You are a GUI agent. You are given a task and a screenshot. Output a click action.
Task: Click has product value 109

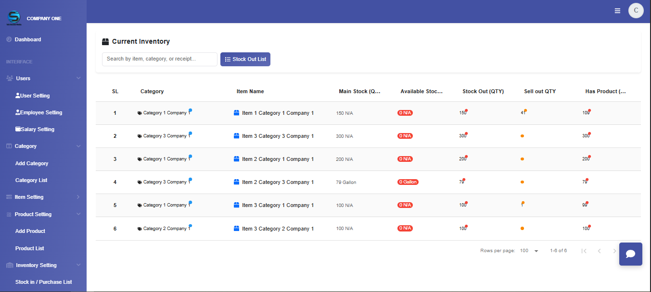(x=586, y=113)
